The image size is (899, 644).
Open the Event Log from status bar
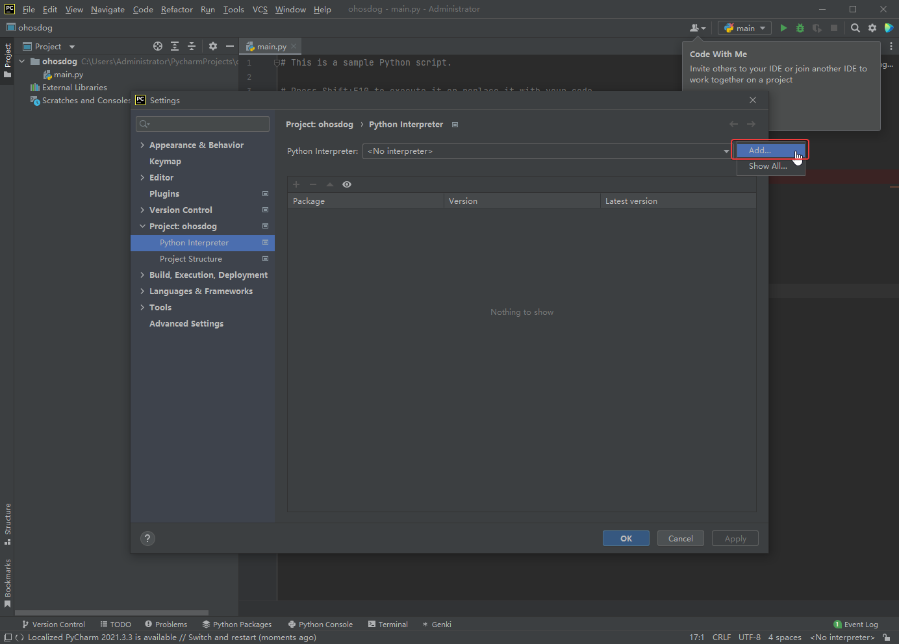(855, 625)
